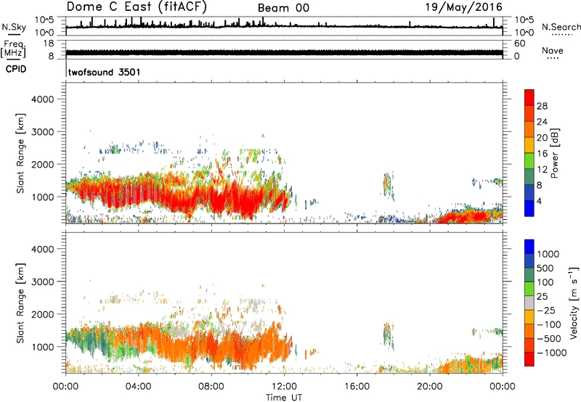Click the velocity panel 'Slant Range [km]' label

click(x=21, y=303)
